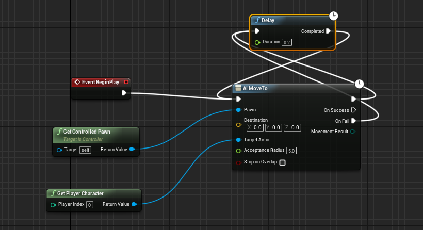The image size is (423, 230).
Task: Select the Event BeginPlay node title
Action: (101, 82)
